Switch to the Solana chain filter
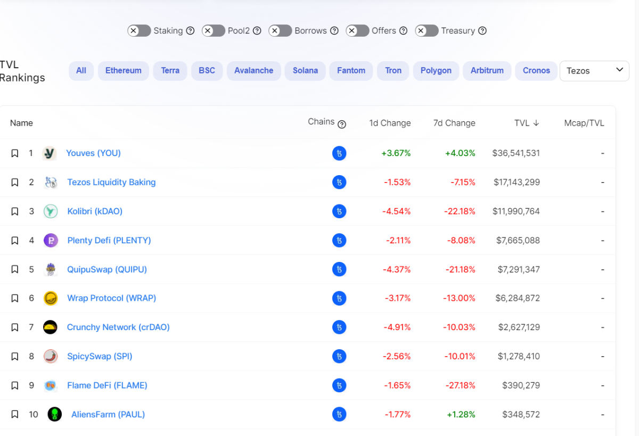Viewport: 639px width, 436px height. point(305,71)
